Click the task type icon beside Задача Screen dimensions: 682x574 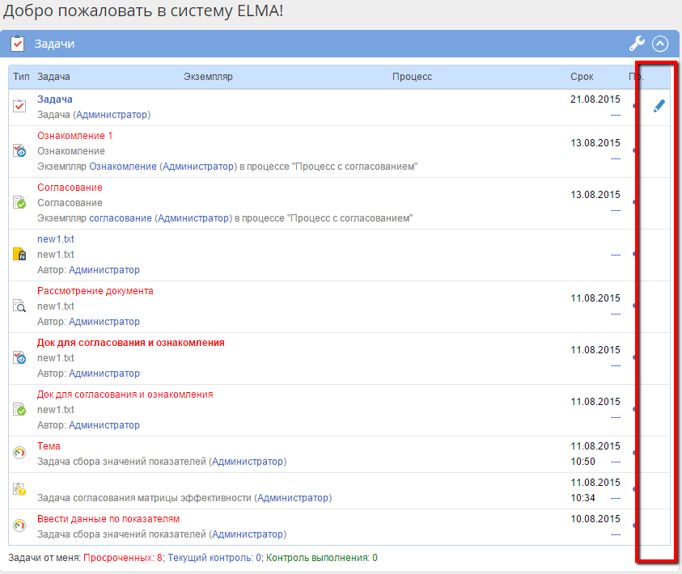tap(20, 107)
